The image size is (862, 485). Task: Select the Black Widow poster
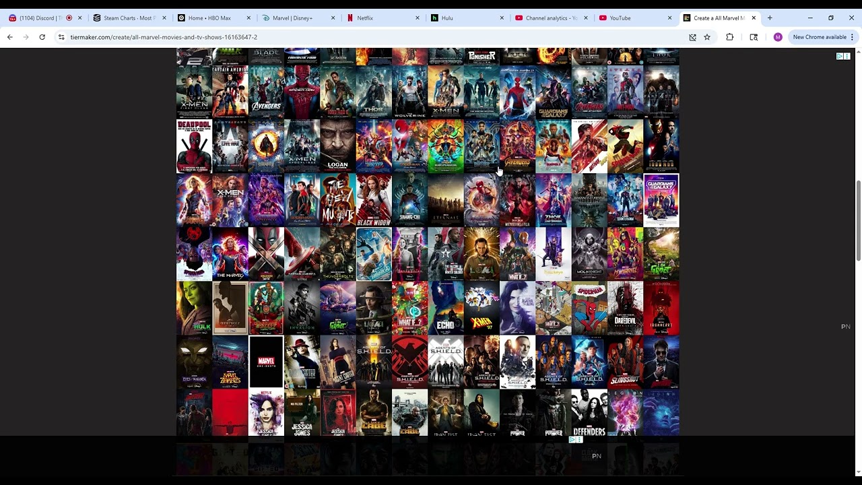coord(374,200)
